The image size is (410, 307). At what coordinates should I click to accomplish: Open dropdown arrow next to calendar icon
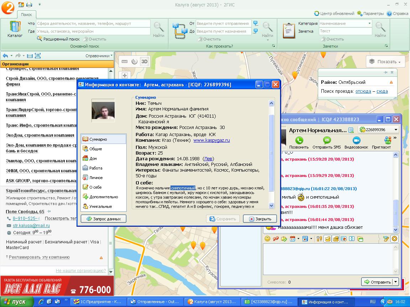point(298,239)
